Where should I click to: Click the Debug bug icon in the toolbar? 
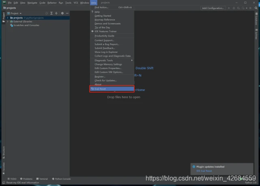click(234, 8)
